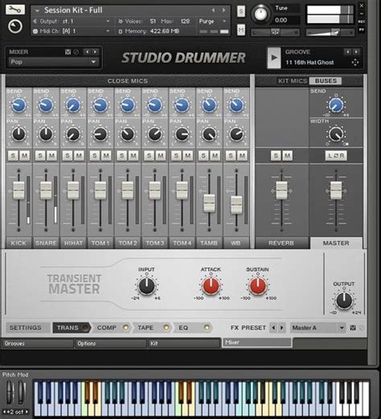Open the mixer preset Pop dropdown
The width and height of the screenshot is (381, 419).
(53, 62)
